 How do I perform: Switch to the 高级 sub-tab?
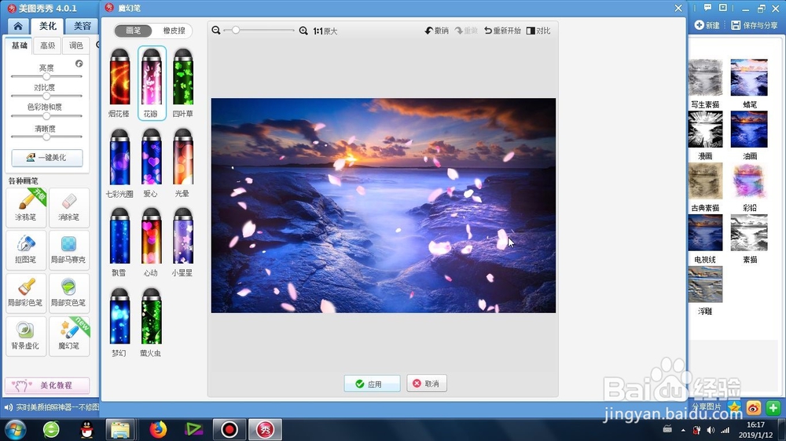click(x=48, y=46)
